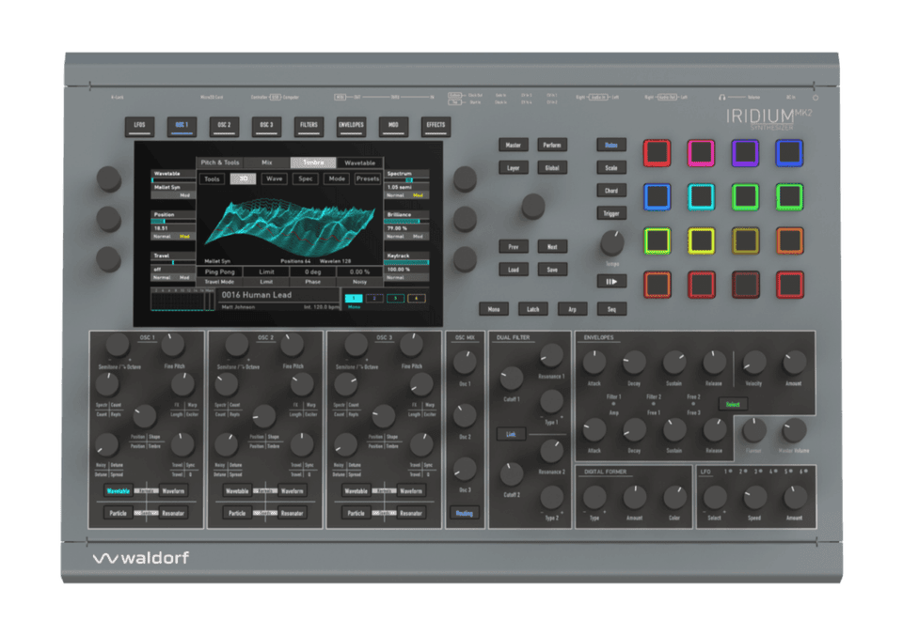Click the Perform button
This screenshot has width=903, height=635.
tap(552, 145)
